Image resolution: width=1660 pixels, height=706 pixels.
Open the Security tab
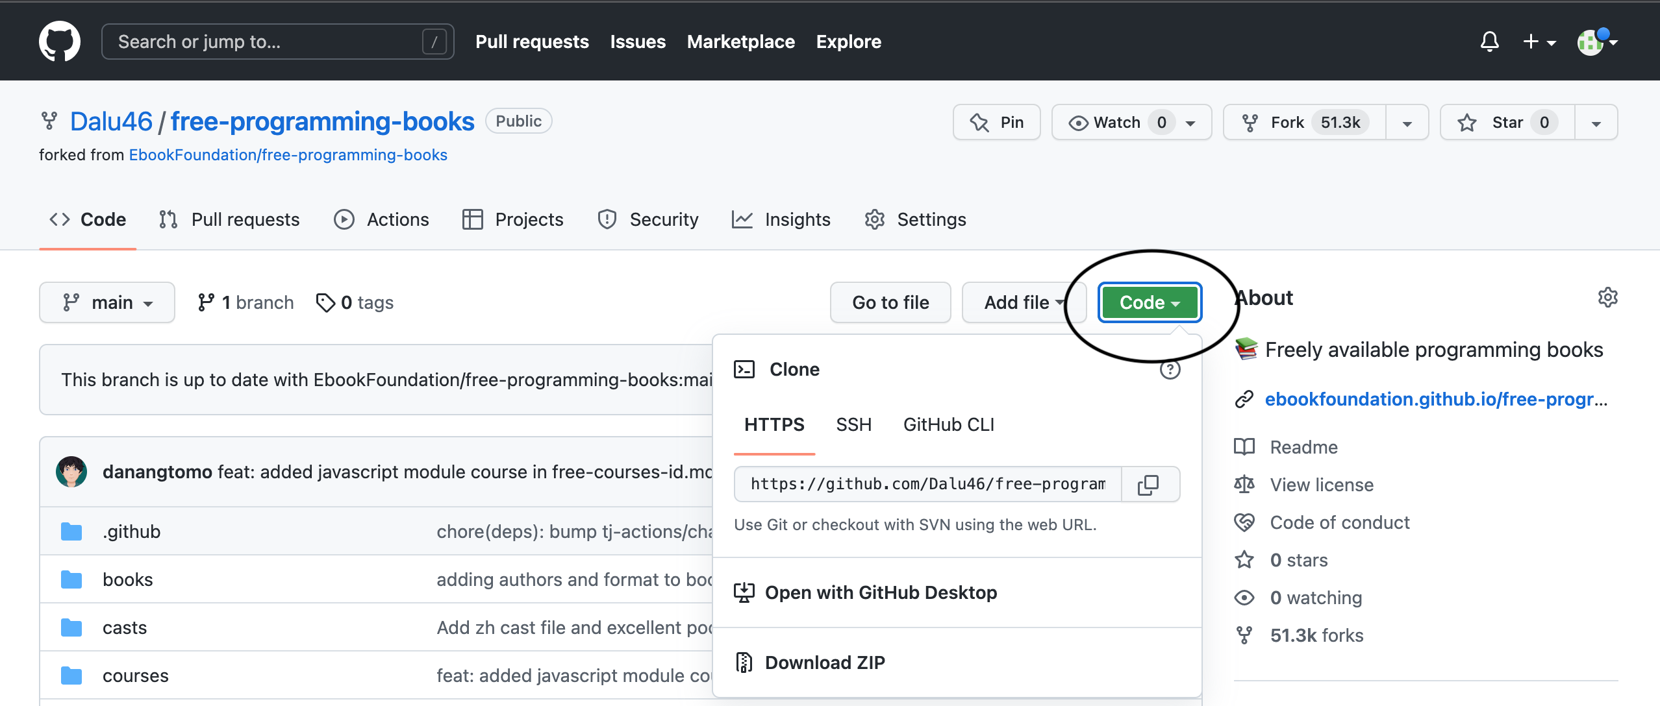coord(648,219)
